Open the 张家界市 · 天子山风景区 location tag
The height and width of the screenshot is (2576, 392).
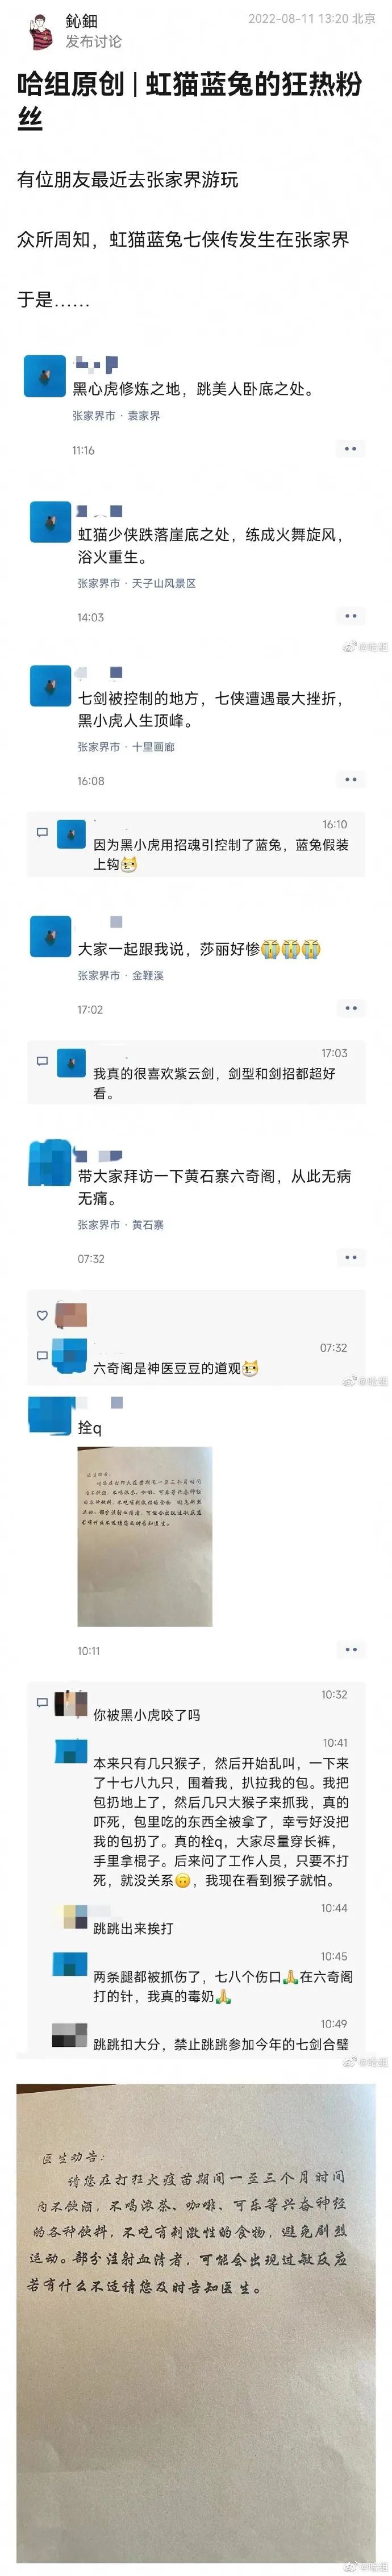tap(137, 583)
